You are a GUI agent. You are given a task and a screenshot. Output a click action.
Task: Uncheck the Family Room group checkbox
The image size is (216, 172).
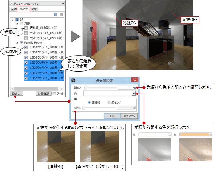click(21, 43)
